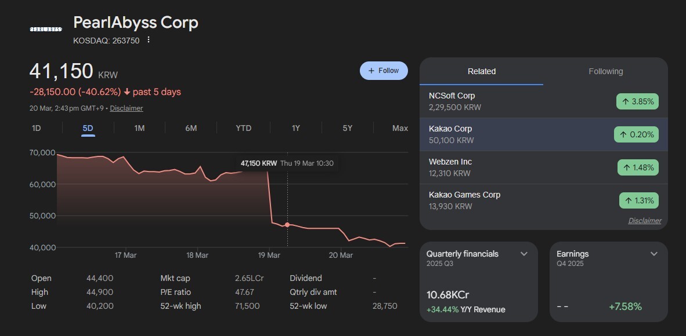Switch chart to 6M range
Screen dimensions: 686x336
click(x=191, y=128)
